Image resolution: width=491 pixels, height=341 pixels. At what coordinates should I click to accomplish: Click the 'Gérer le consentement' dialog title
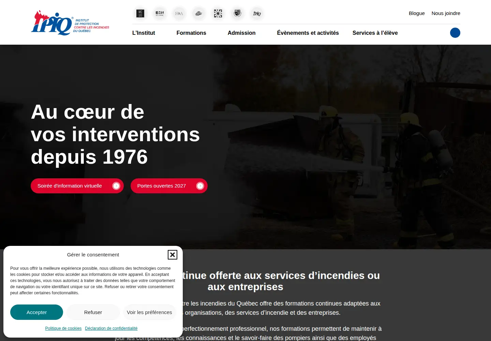pyautogui.click(x=93, y=255)
